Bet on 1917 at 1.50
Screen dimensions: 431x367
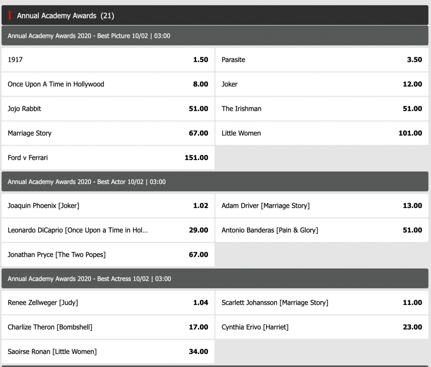point(108,60)
